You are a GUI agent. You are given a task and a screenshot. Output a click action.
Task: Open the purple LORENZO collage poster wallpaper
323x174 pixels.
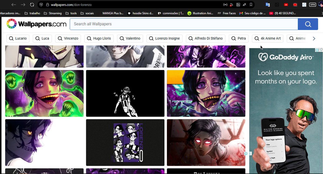(125, 143)
